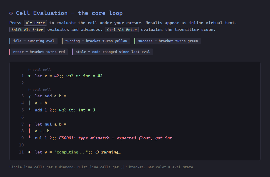Click the yellow diamond beside line 11
Screen dimensions: 270x177
29,152
